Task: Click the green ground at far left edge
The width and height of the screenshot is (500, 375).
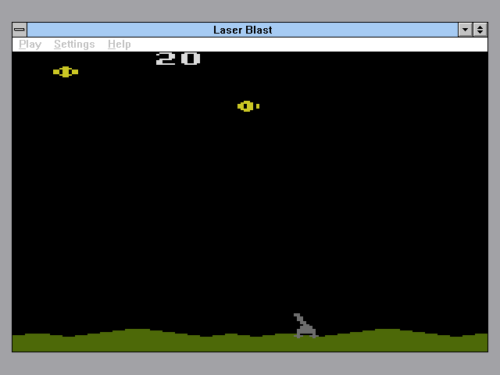Action: coord(17,343)
